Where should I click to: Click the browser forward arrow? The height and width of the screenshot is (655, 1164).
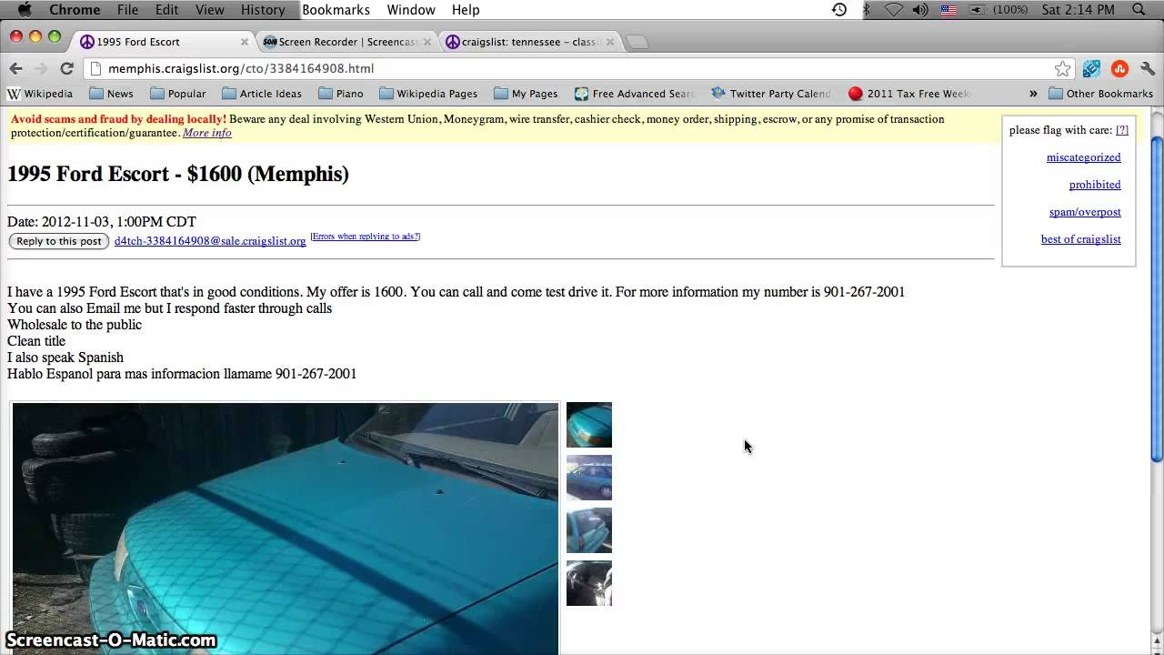[41, 68]
